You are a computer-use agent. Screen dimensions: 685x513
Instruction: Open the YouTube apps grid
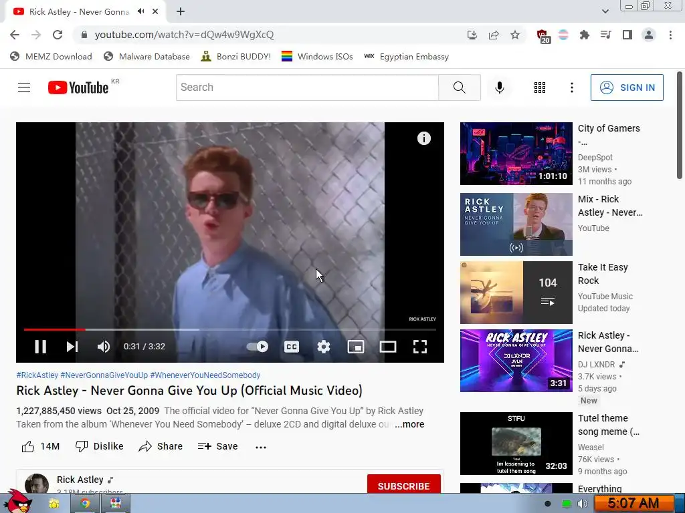pyautogui.click(x=540, y=88)
